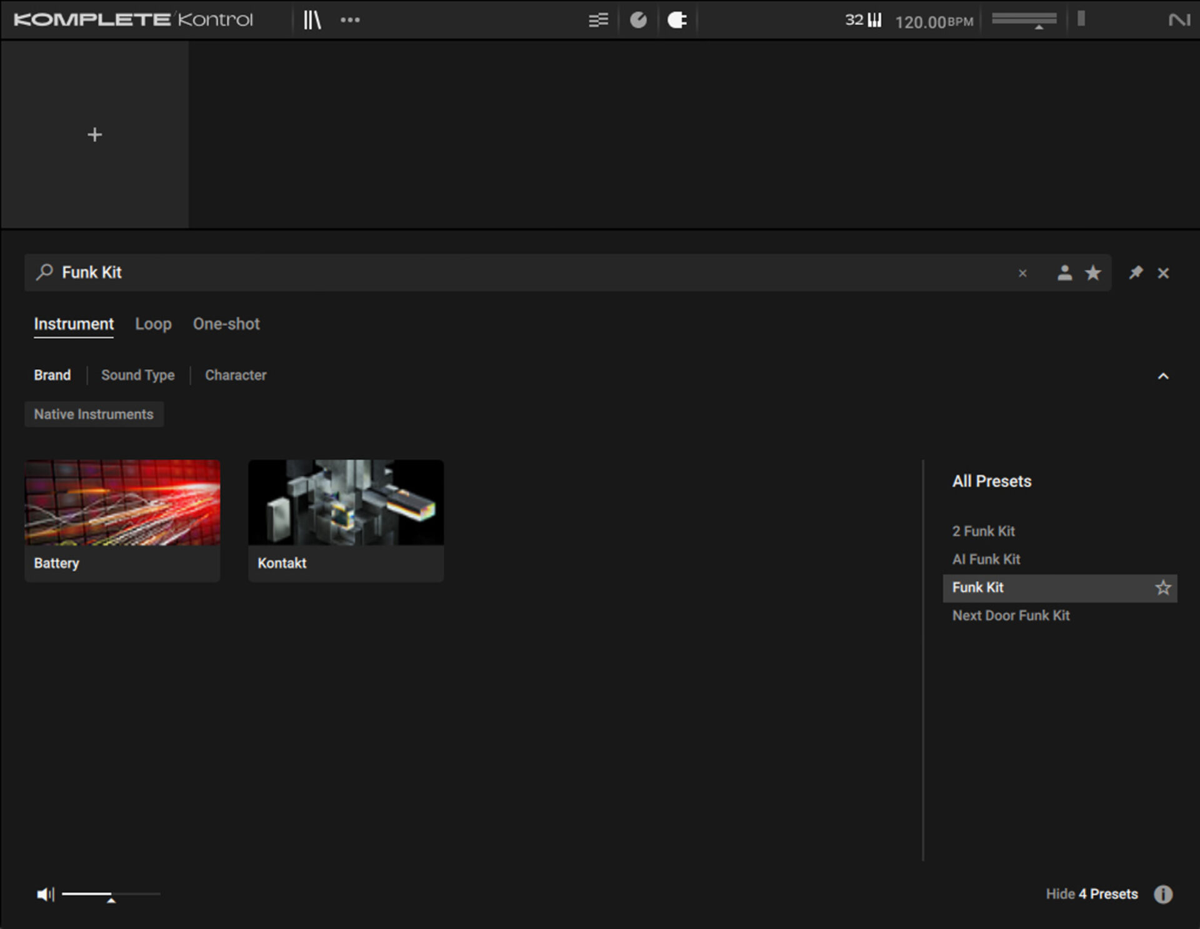1200x929 pixels.
Task: Mute the preview speaker icon
Action: (x=45, y=894)
